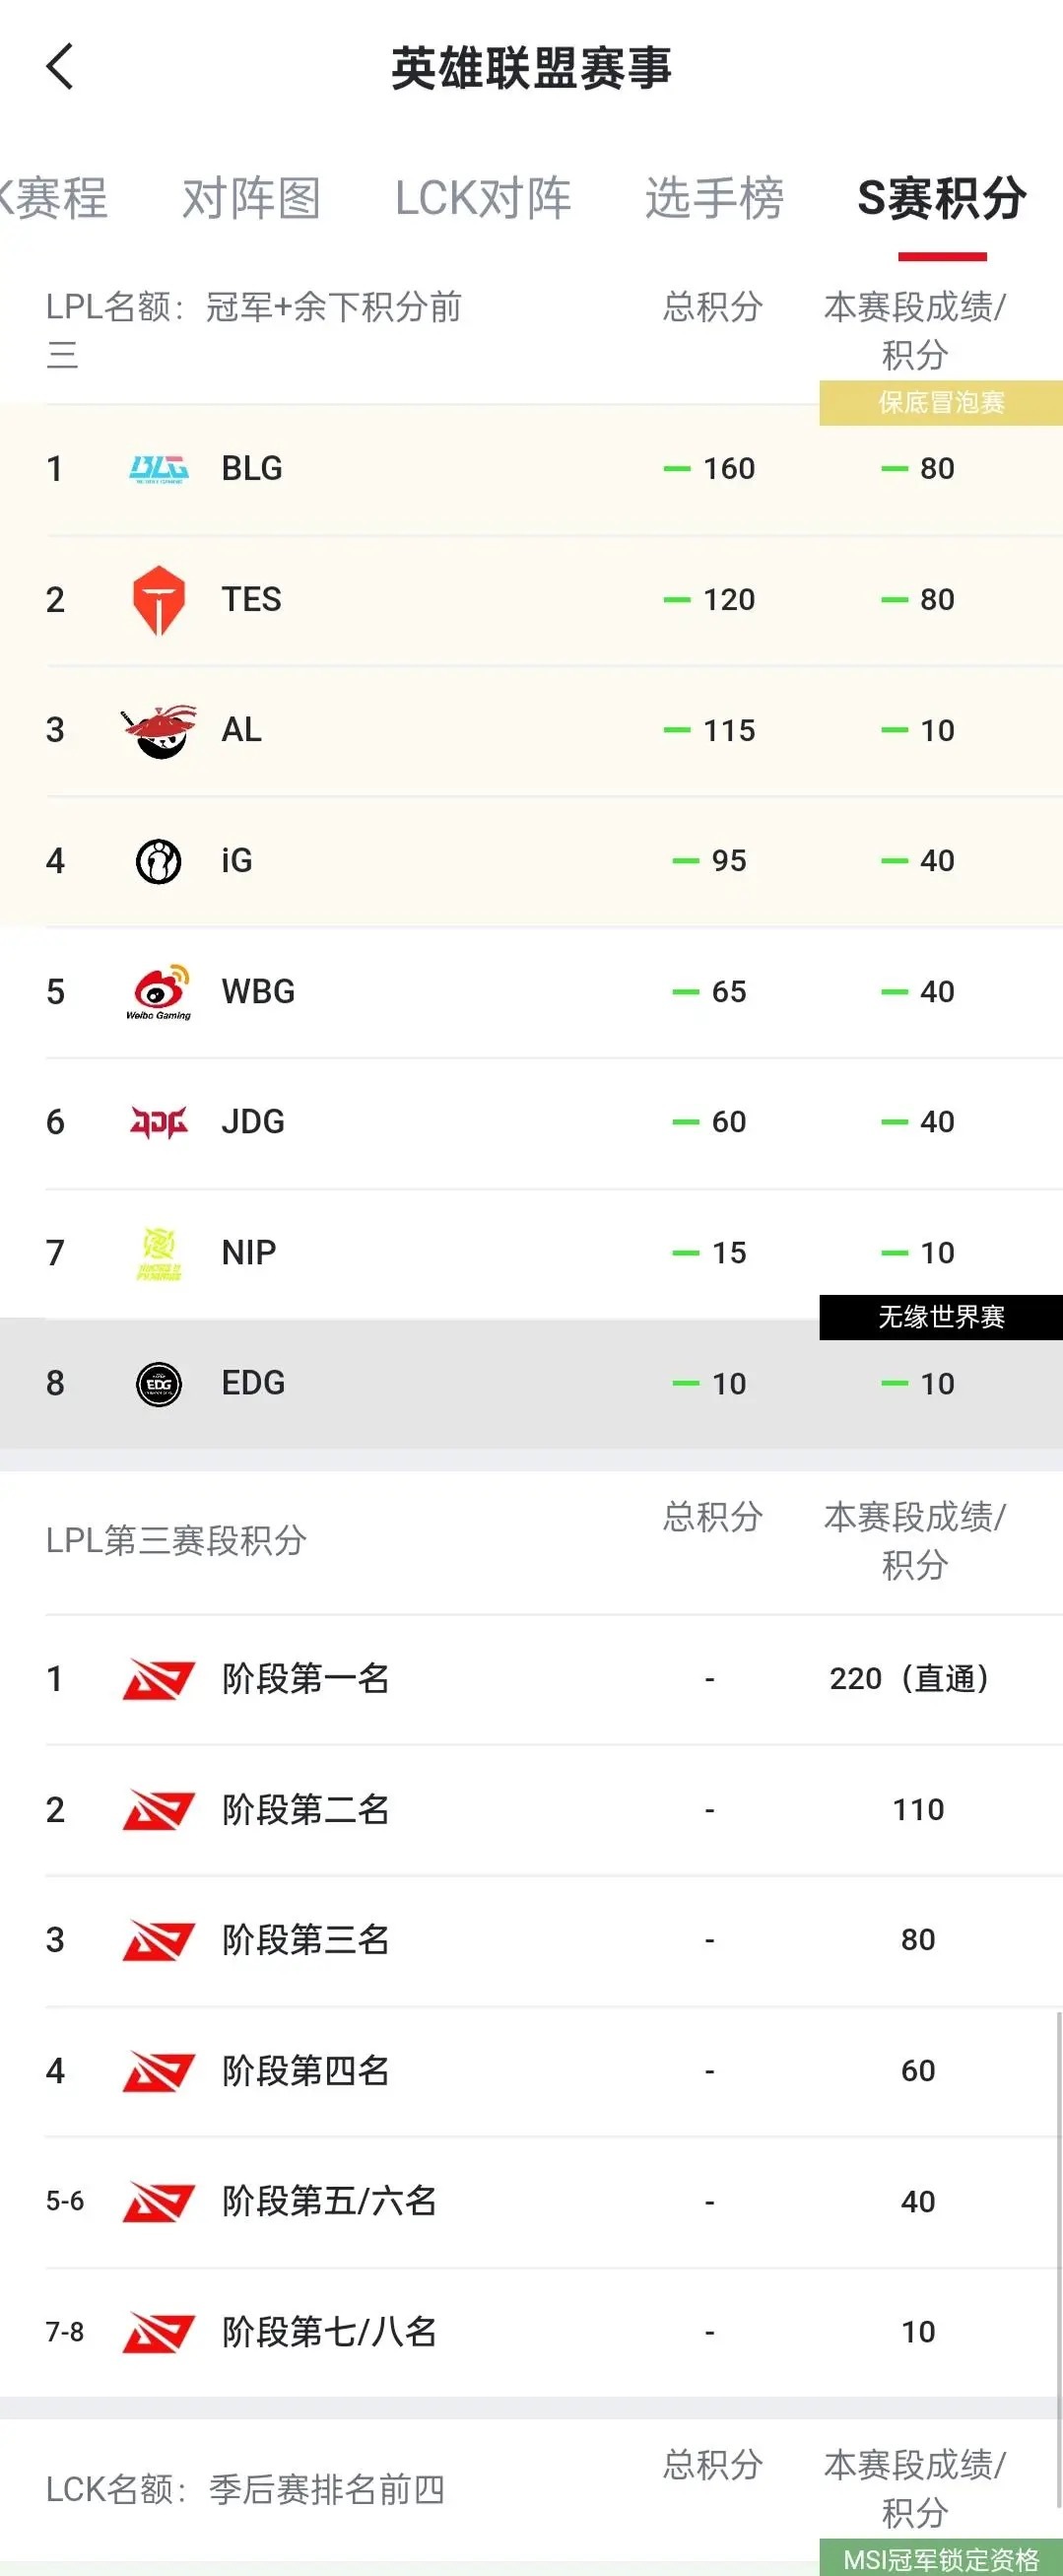Screen dimensions: 1063x2576
Task: Open the 阶段第二名 row
Action: (531, 1810)
